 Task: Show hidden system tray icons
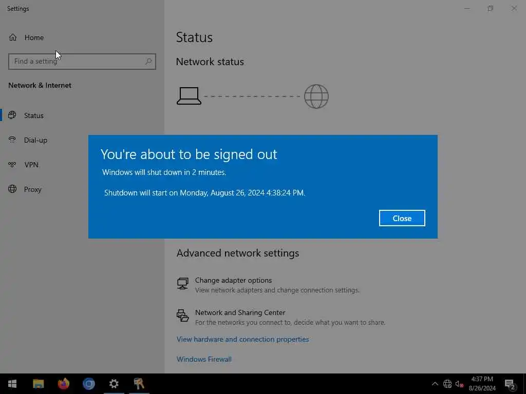(x=435, y=384)
